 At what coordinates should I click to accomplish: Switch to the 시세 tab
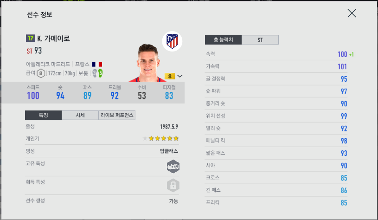pos(80,115)
